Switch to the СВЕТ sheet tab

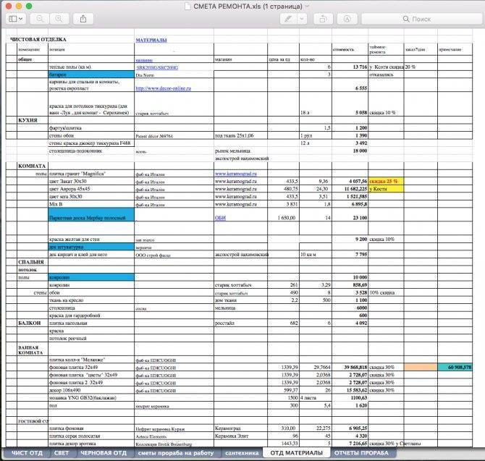62,453
